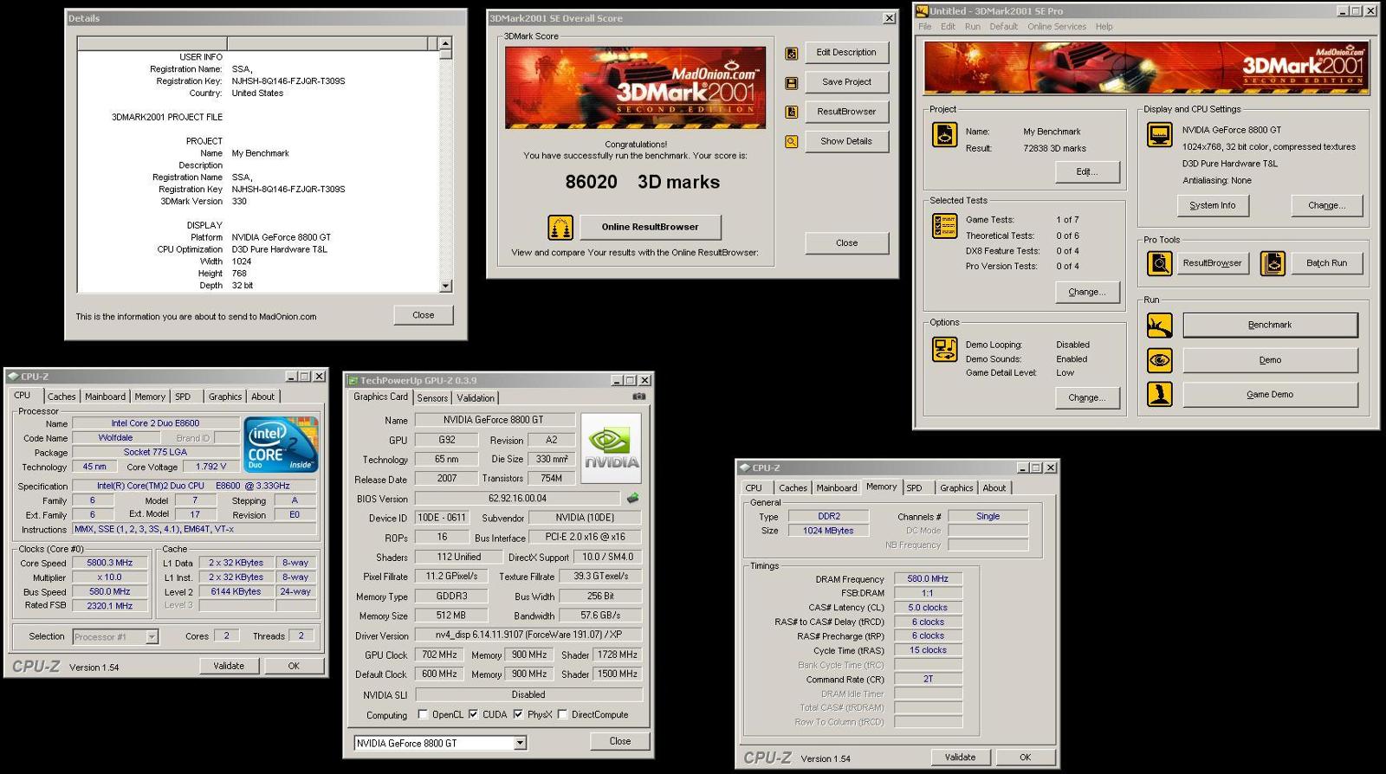
Task: Click the Details window scrollbar up arrow
Action: tap(445, 43)
